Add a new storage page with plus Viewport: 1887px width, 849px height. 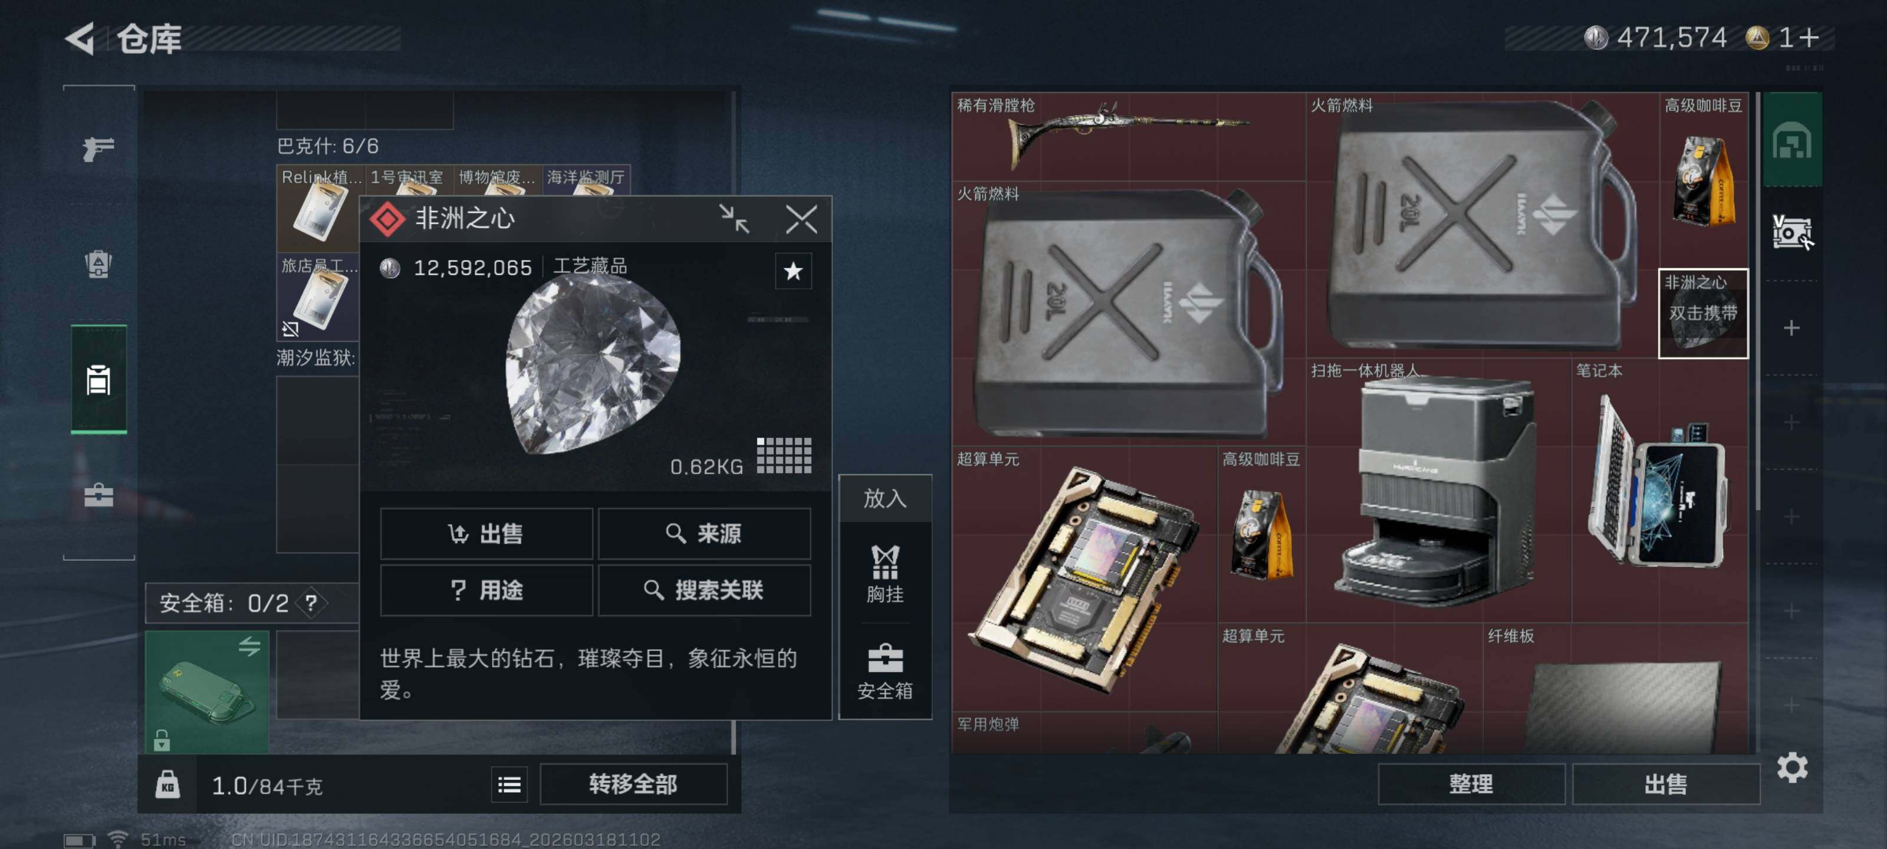1791,327
